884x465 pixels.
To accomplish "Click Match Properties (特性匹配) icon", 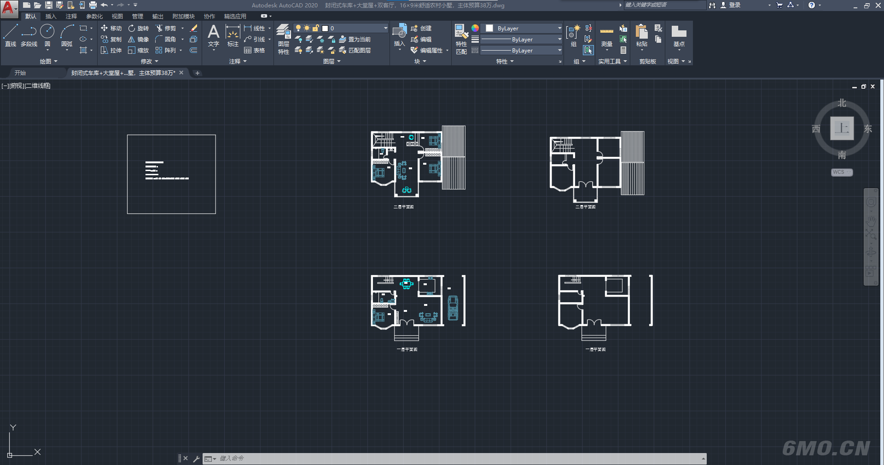I will point(461,39).
